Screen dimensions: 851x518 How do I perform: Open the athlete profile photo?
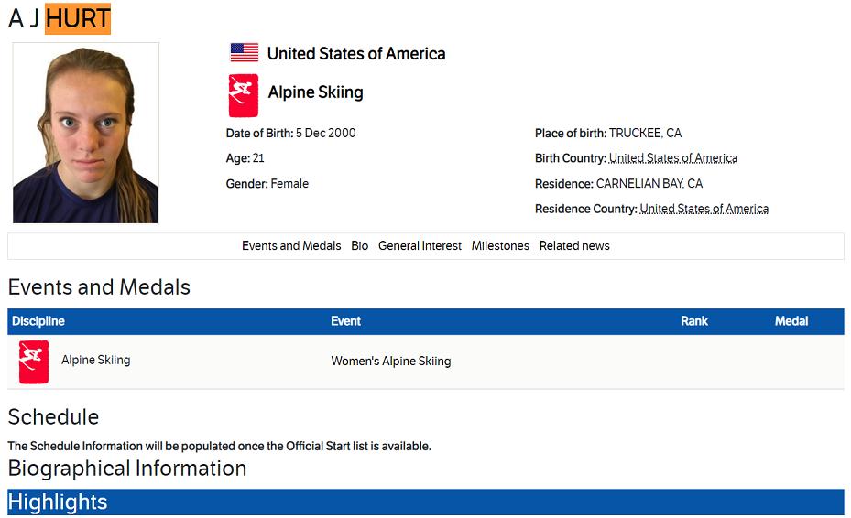click(x=85, y=133)
